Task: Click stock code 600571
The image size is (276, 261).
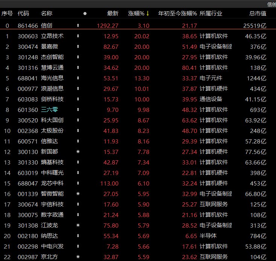Action: (x=28, y=142)
